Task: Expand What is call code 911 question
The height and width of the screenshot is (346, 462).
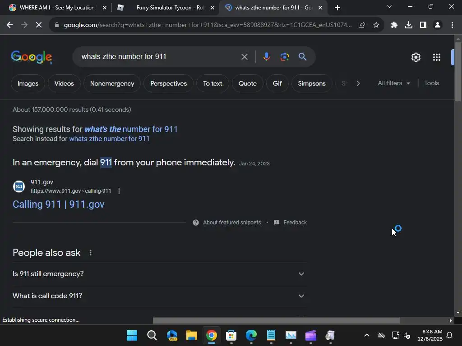Action: (160, 296)
